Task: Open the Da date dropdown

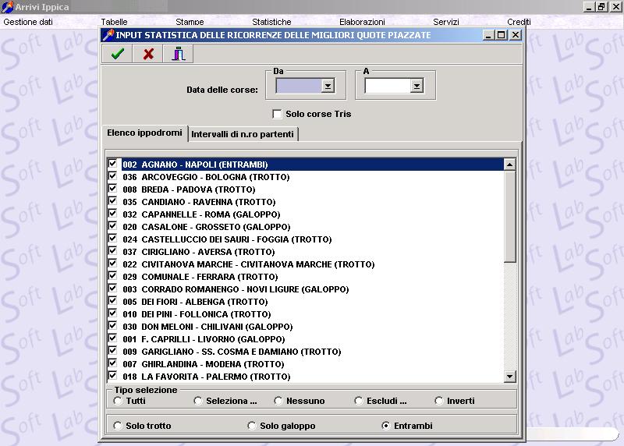Action: click(x=328, y=87)
